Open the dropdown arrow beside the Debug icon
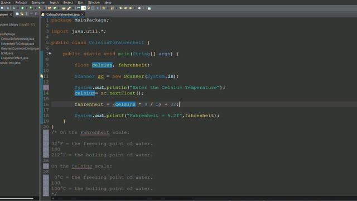This screenshot has width=357, height=201. 18,8
